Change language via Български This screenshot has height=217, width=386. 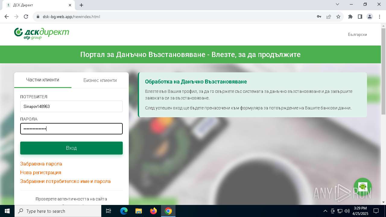click(357, 34)
